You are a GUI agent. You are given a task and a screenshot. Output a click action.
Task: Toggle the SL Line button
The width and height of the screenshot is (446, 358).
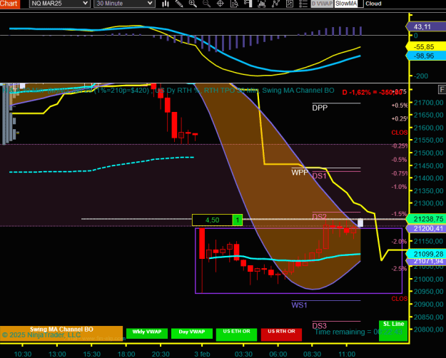[x=393, y=330]
